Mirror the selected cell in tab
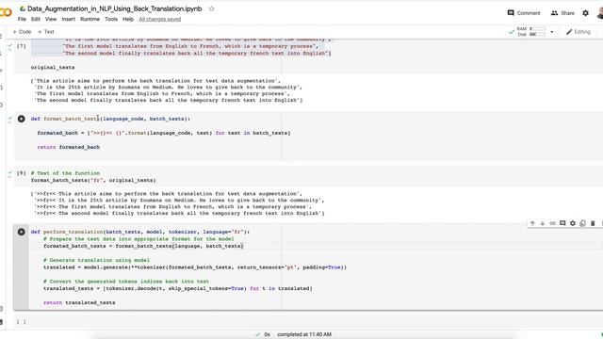 [x=582, y=223]
